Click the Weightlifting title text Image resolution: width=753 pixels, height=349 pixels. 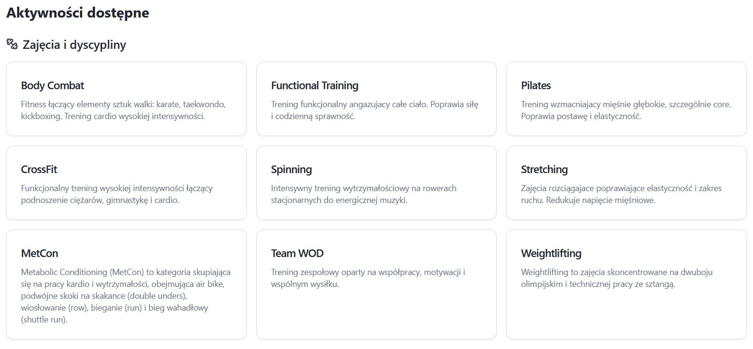[551, 254]
